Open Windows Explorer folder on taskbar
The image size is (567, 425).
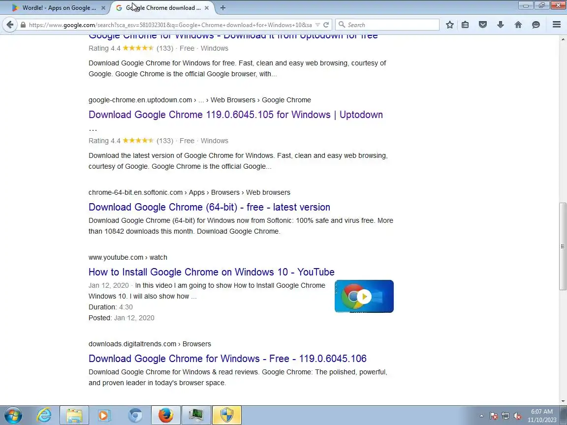[x=74, y=415]
